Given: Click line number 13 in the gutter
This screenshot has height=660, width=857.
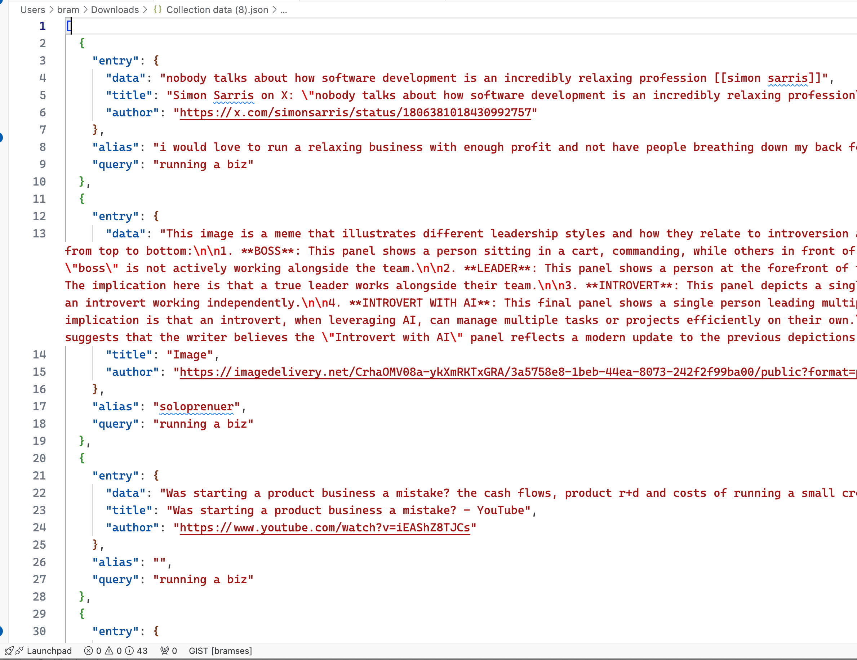Looking at the screenshot, I should click(39, 234).
